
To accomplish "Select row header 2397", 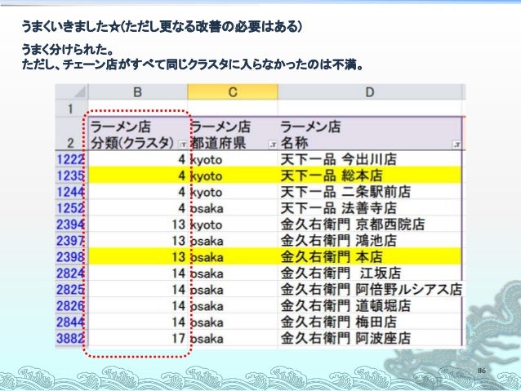I will (x=70, y=241).
